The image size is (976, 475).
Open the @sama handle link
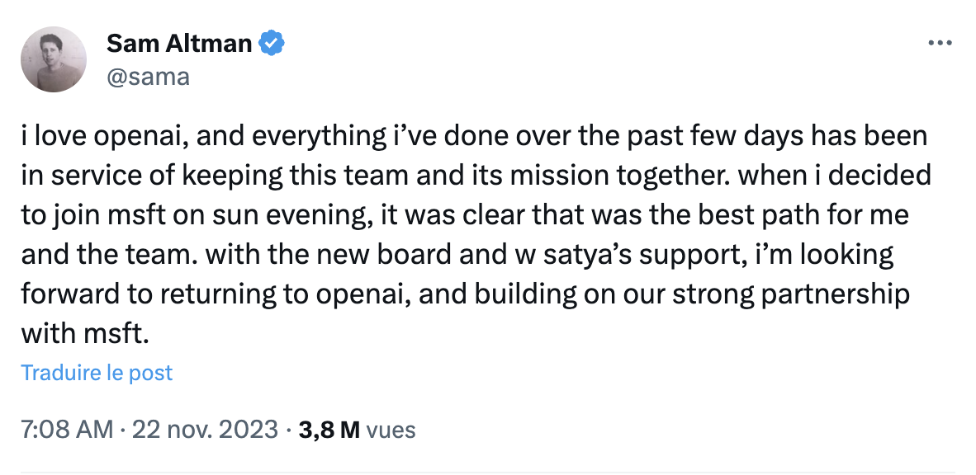(x=148, y=77)
